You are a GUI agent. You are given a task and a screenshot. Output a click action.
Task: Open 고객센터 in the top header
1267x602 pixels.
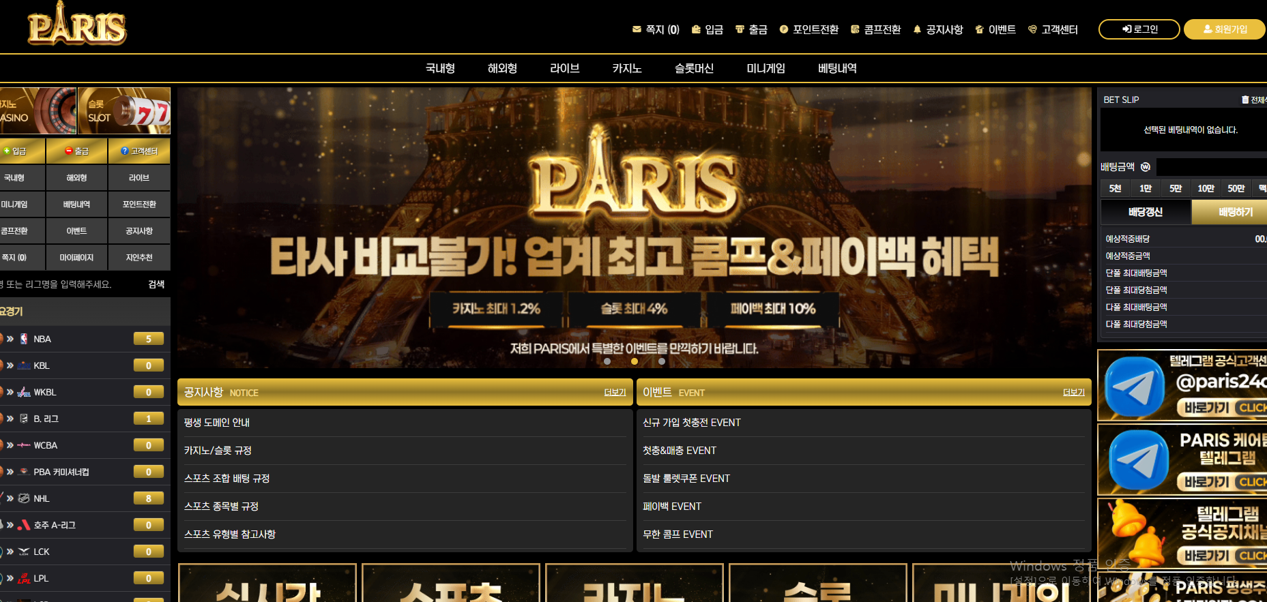(x=1053, y=29)
